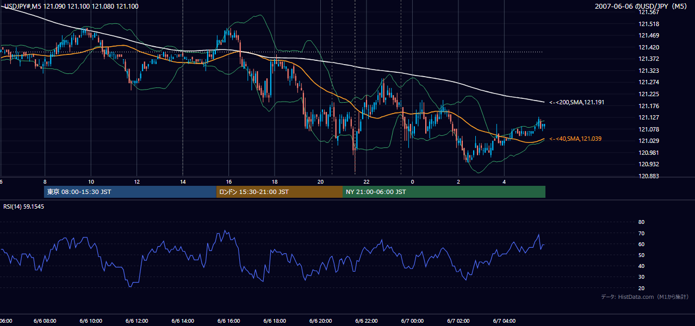Viewport: 695px width, 326px height.
Task: Click price axis value 121.323
Action: [649, 71]
